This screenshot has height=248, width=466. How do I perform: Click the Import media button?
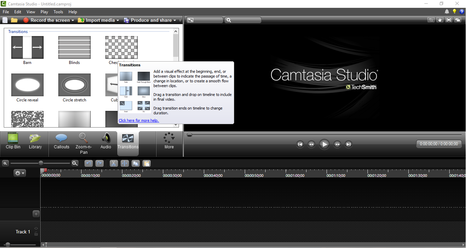click(x=96, y=20)
